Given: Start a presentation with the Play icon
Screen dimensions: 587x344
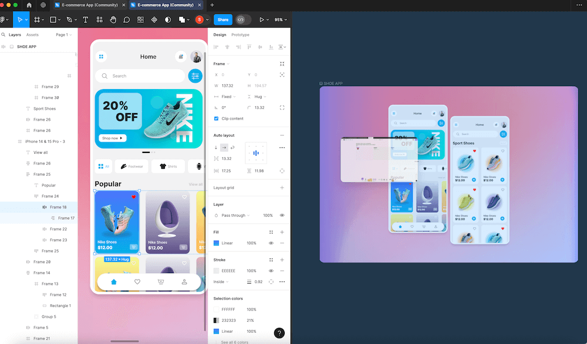Looking at the screenshot, I should coord(262,19).
